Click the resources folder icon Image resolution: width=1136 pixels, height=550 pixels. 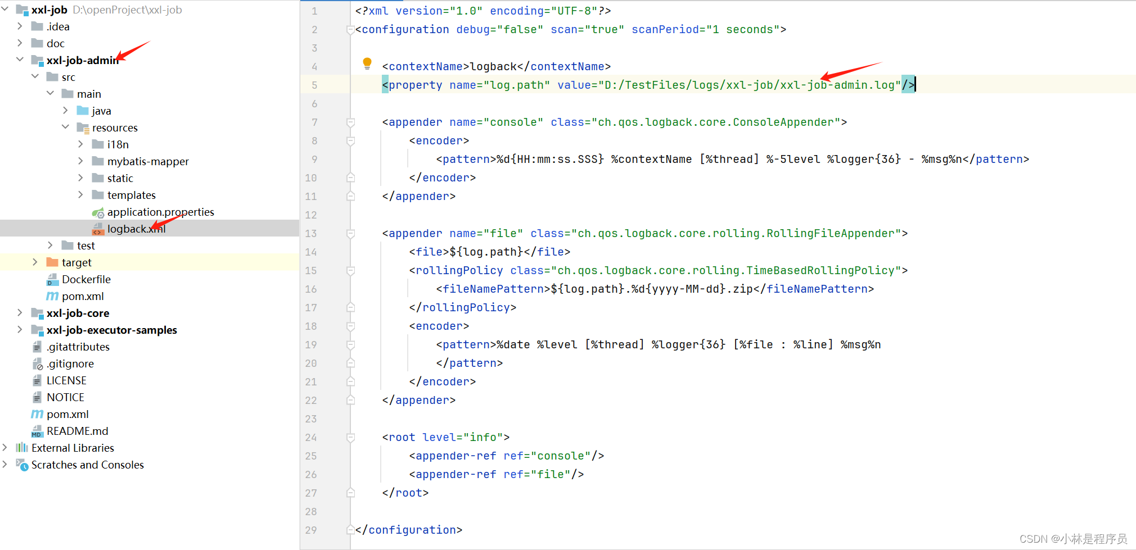click(83, 128)
